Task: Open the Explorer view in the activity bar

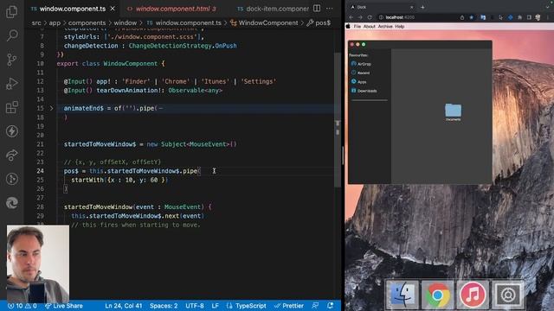Action: click(x=11, y=11)
